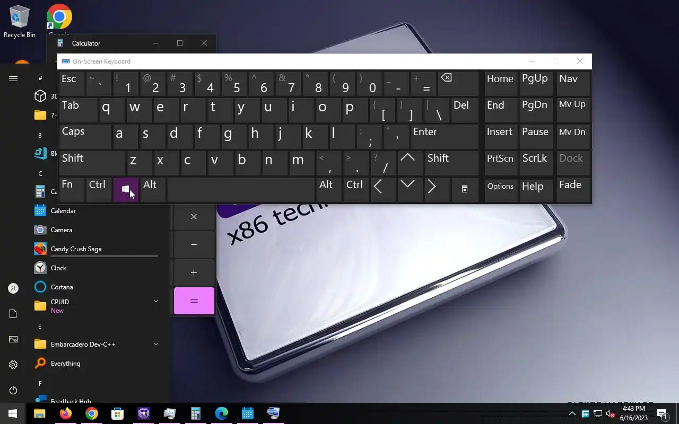Click the multiply button in Calculator
Image resolution: width=679 pixels, height=424 pixels.
tap(194, 217)
